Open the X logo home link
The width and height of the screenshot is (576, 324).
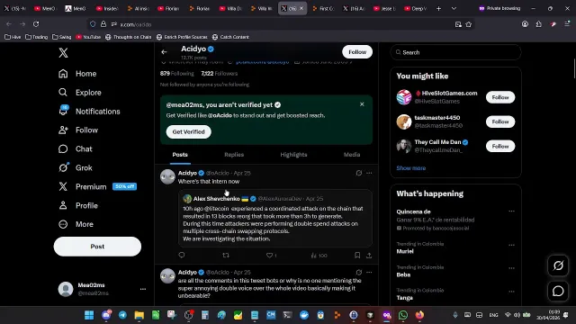pos(63,53)
